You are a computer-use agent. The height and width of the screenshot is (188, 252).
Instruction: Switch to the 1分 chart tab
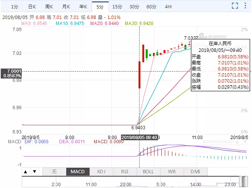pyautogui.click(x=15, y=7)
